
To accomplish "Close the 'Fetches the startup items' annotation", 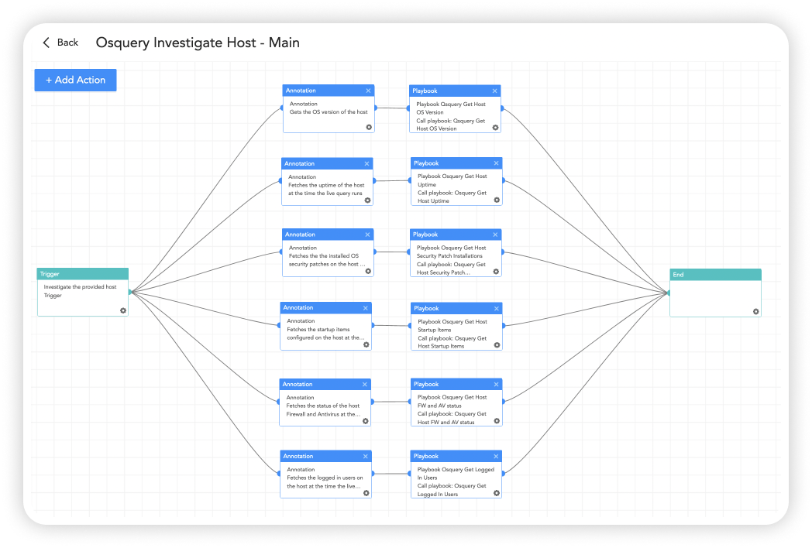I will point(366,308).
